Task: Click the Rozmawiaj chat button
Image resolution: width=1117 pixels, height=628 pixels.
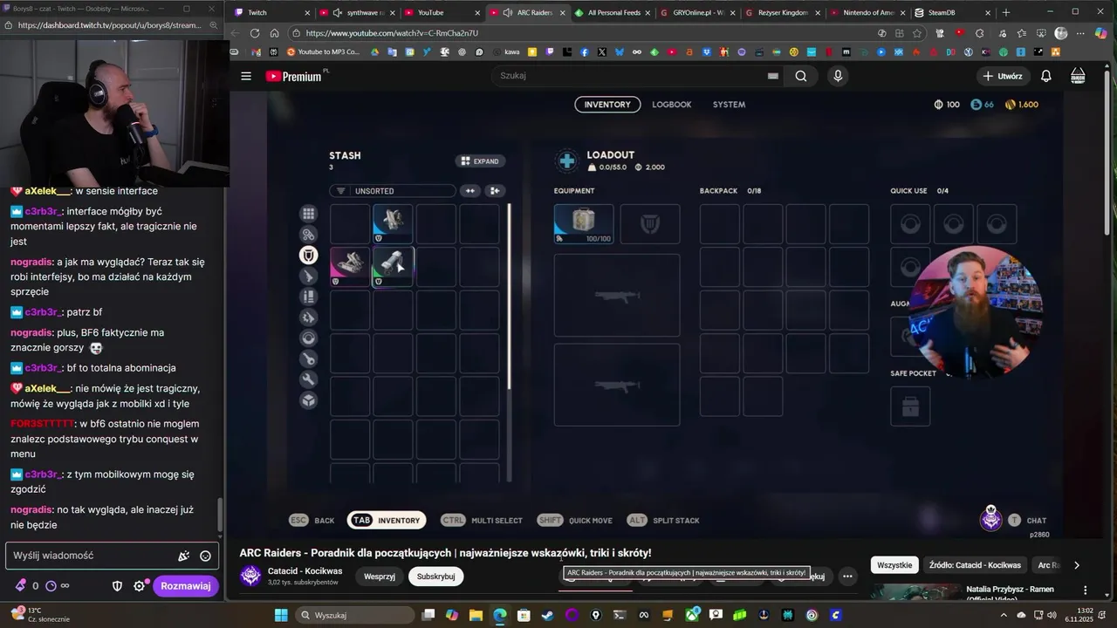Action: [186, 586]
